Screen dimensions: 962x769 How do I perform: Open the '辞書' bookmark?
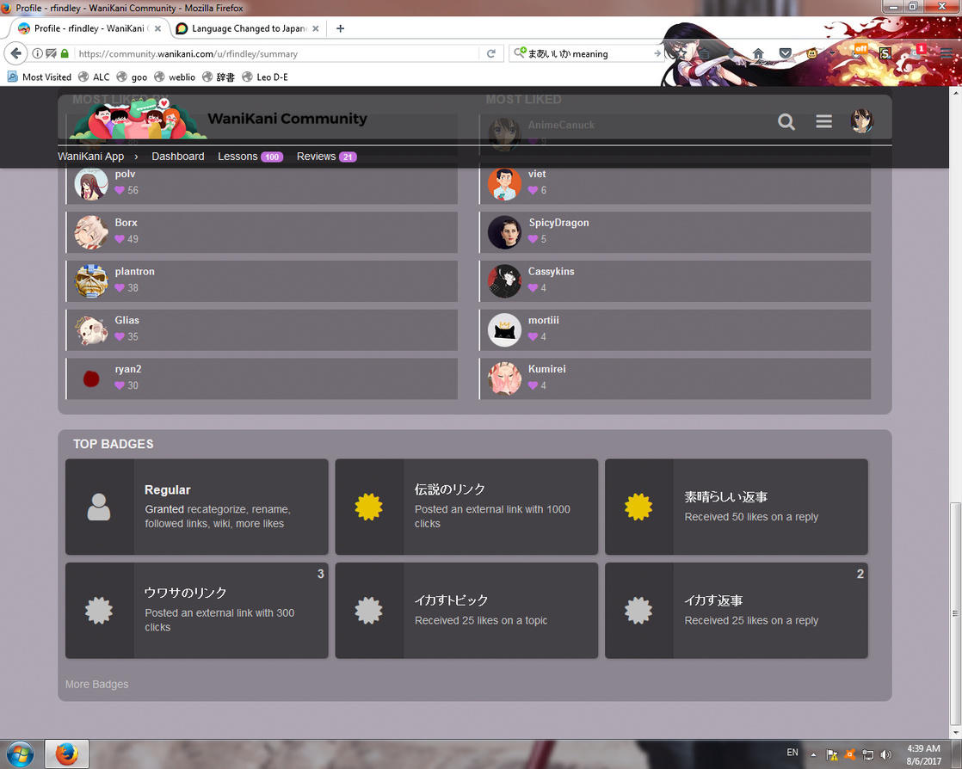(x=219, y=77)
